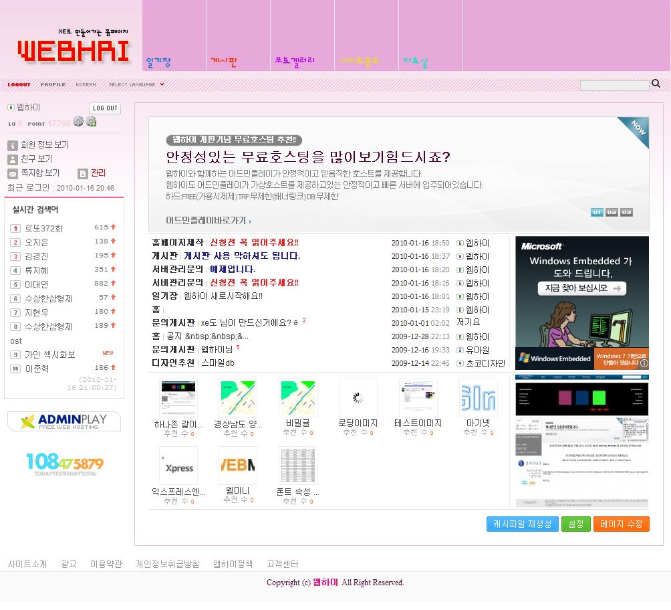671x610 pixels.
Task: Select banner page 01
Action: [597, 212]
